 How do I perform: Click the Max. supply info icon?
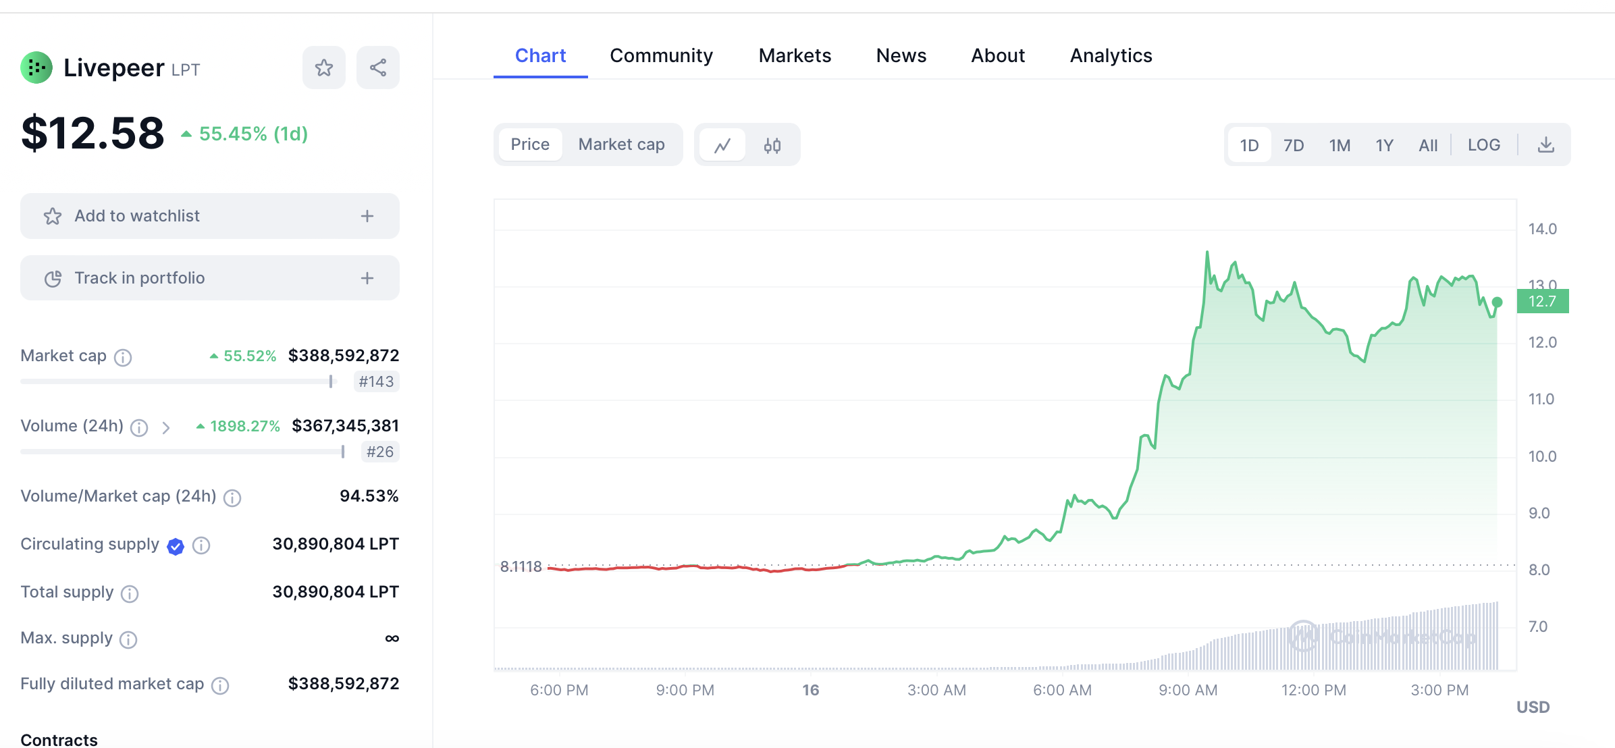click(x=128, y=639)
